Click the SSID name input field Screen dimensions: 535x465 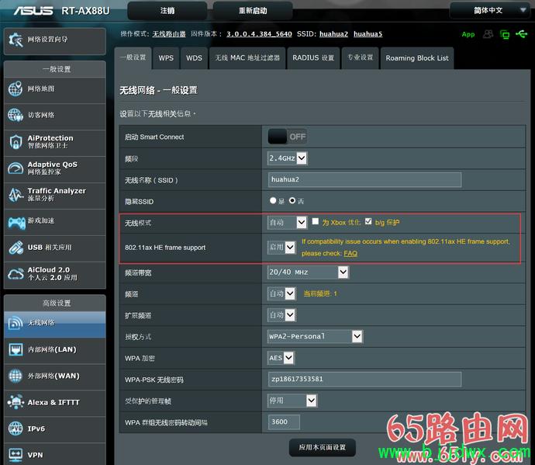point(364,180)
